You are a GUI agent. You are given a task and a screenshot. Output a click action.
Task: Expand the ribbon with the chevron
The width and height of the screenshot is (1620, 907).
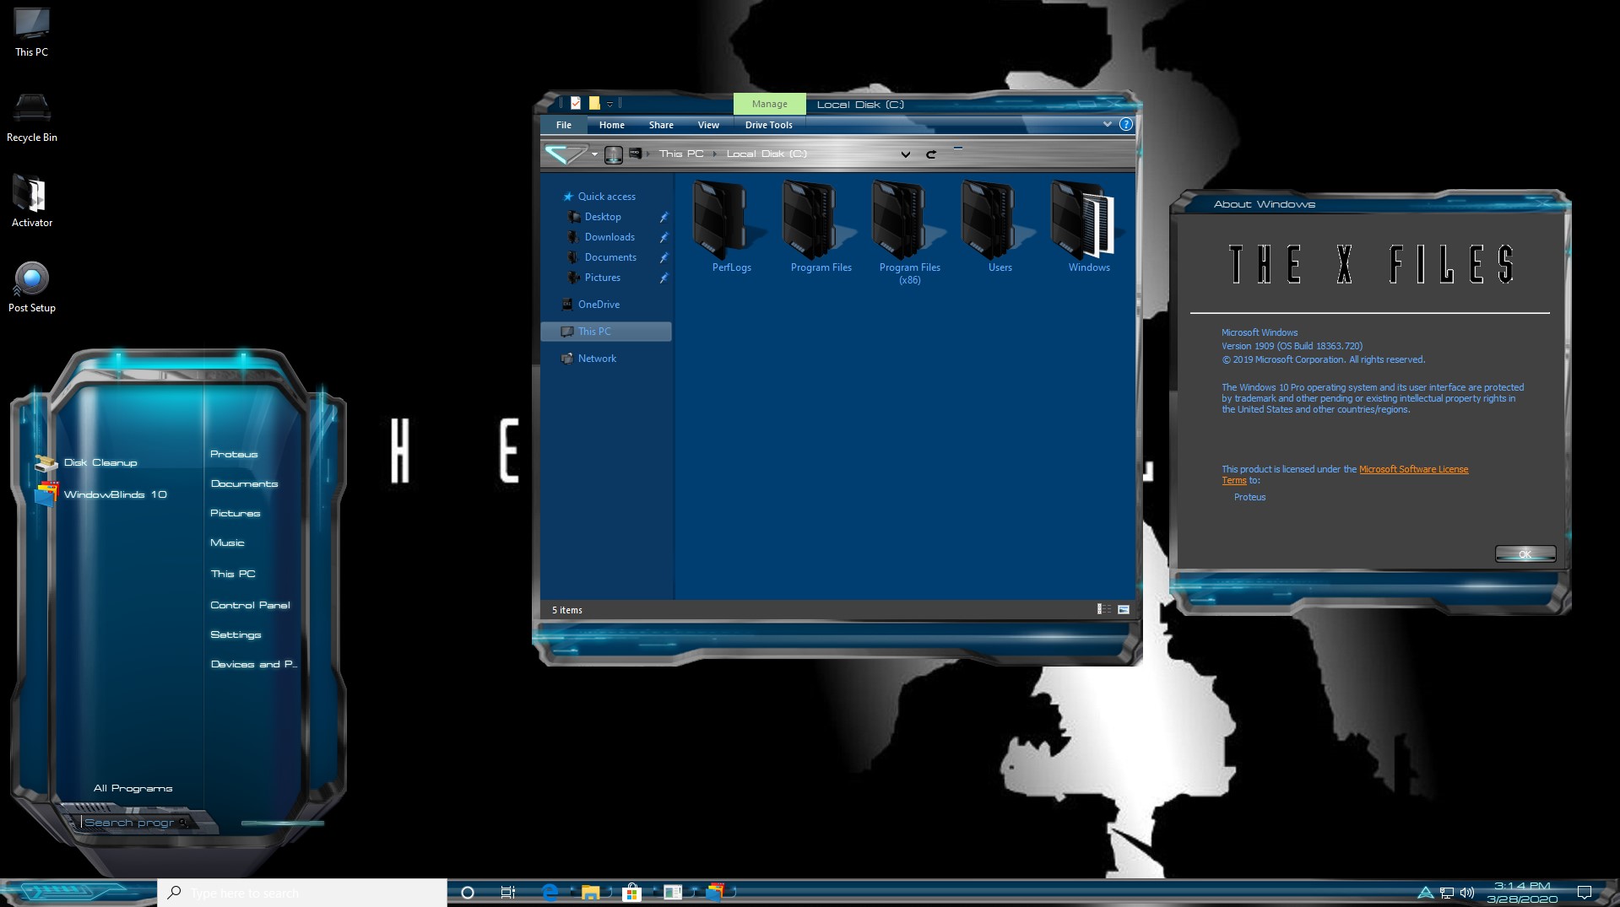(1107, 124)
